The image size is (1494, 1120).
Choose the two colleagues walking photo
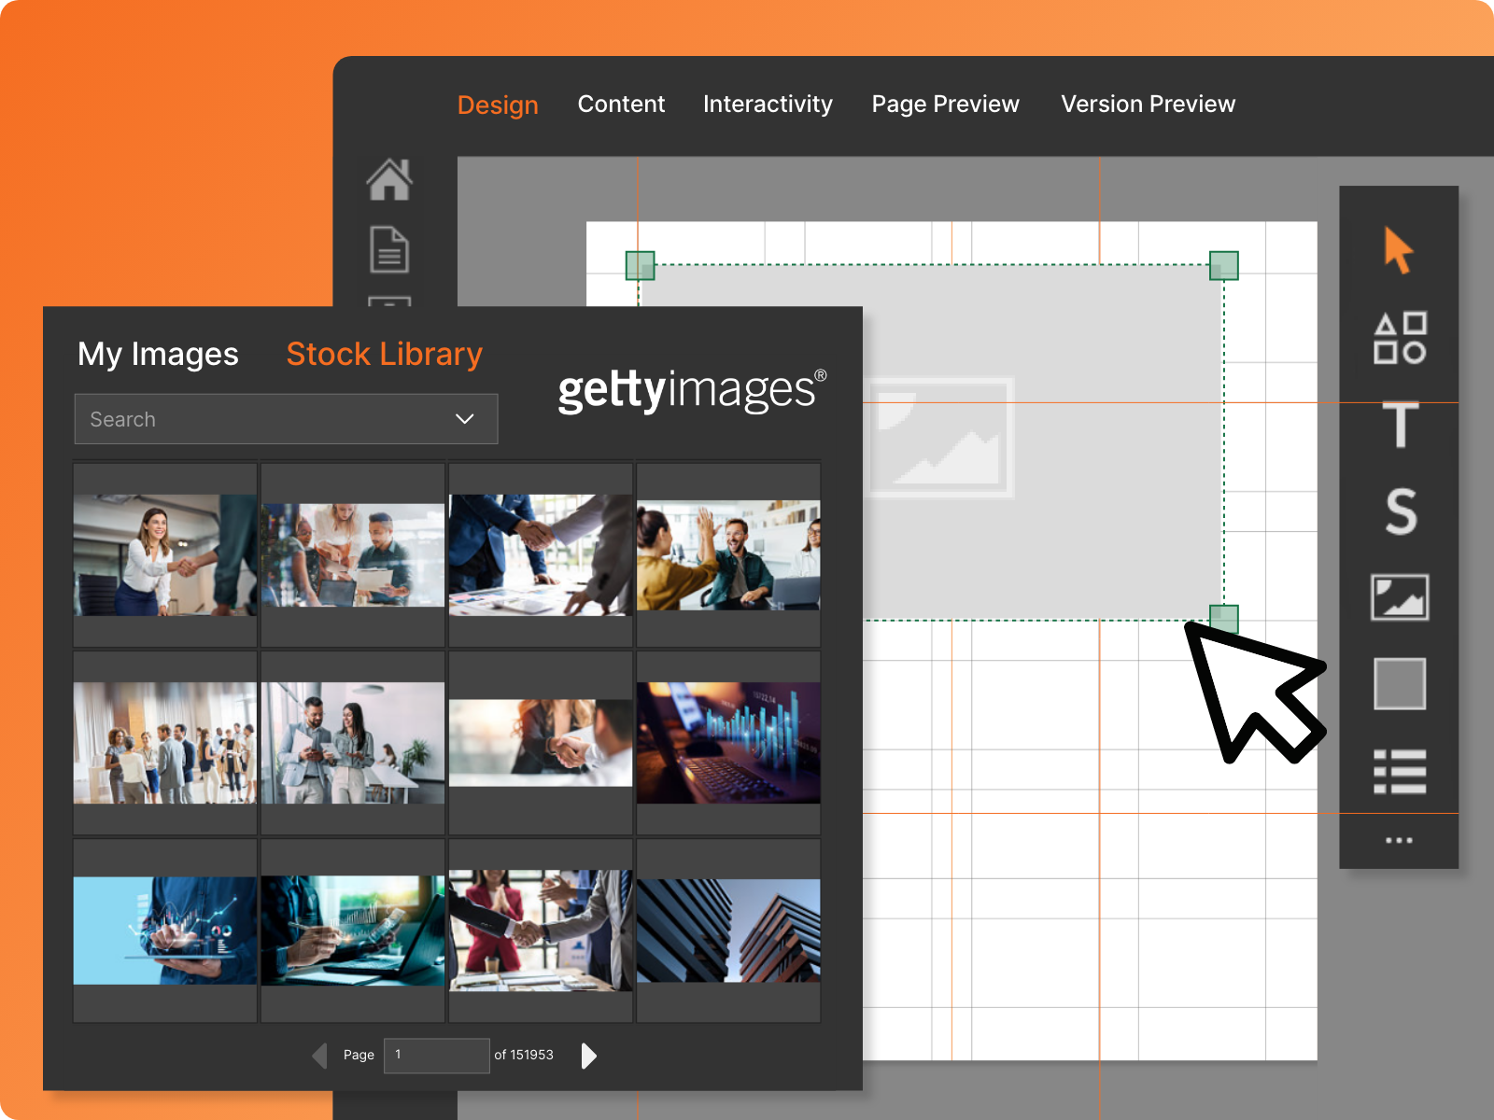[353, 743]
